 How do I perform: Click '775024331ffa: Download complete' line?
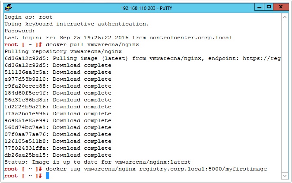[x=58, y=148]
